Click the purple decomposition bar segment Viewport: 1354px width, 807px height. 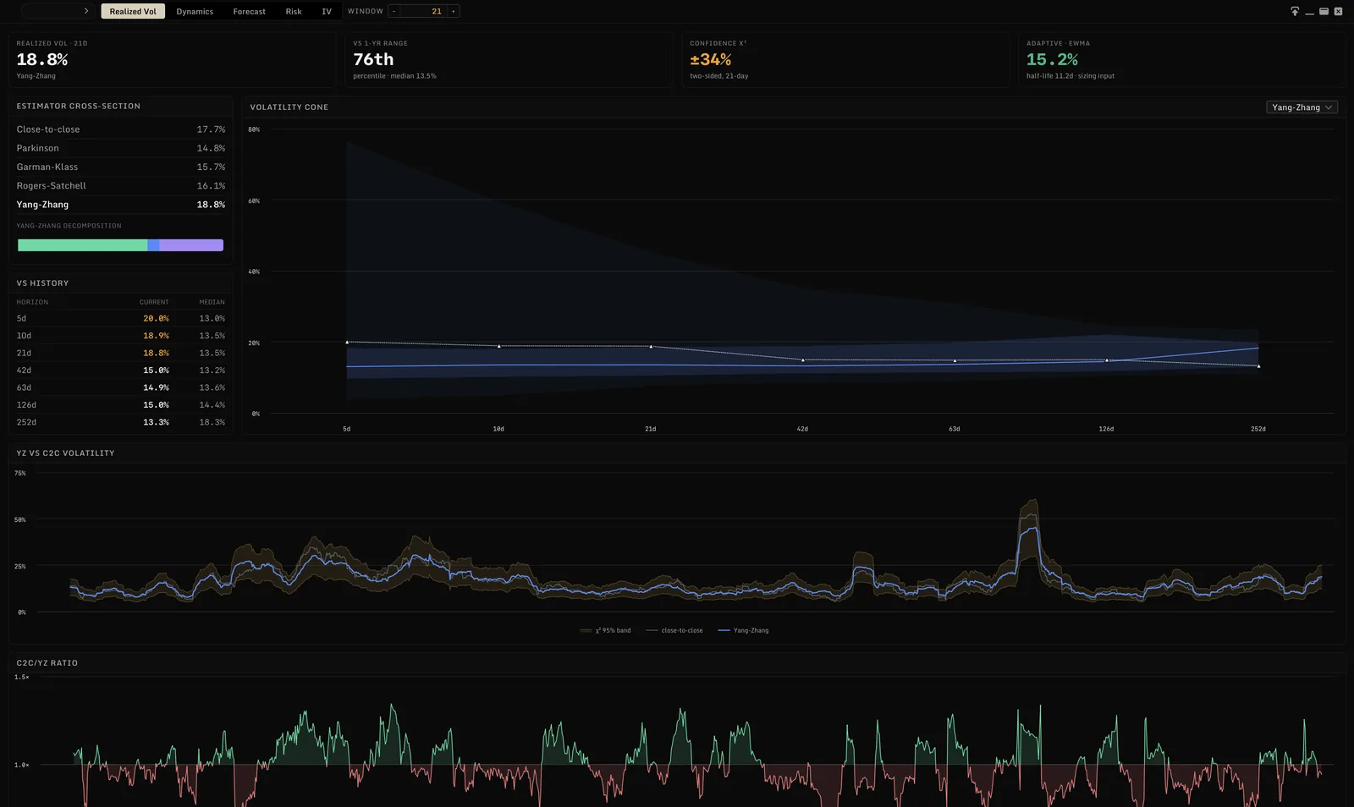191,245
